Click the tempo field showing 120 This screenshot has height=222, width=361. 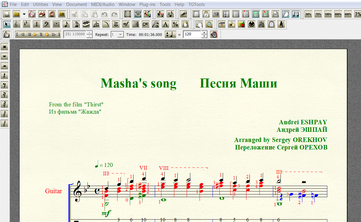pyautogui.click(x=192, y=34)
